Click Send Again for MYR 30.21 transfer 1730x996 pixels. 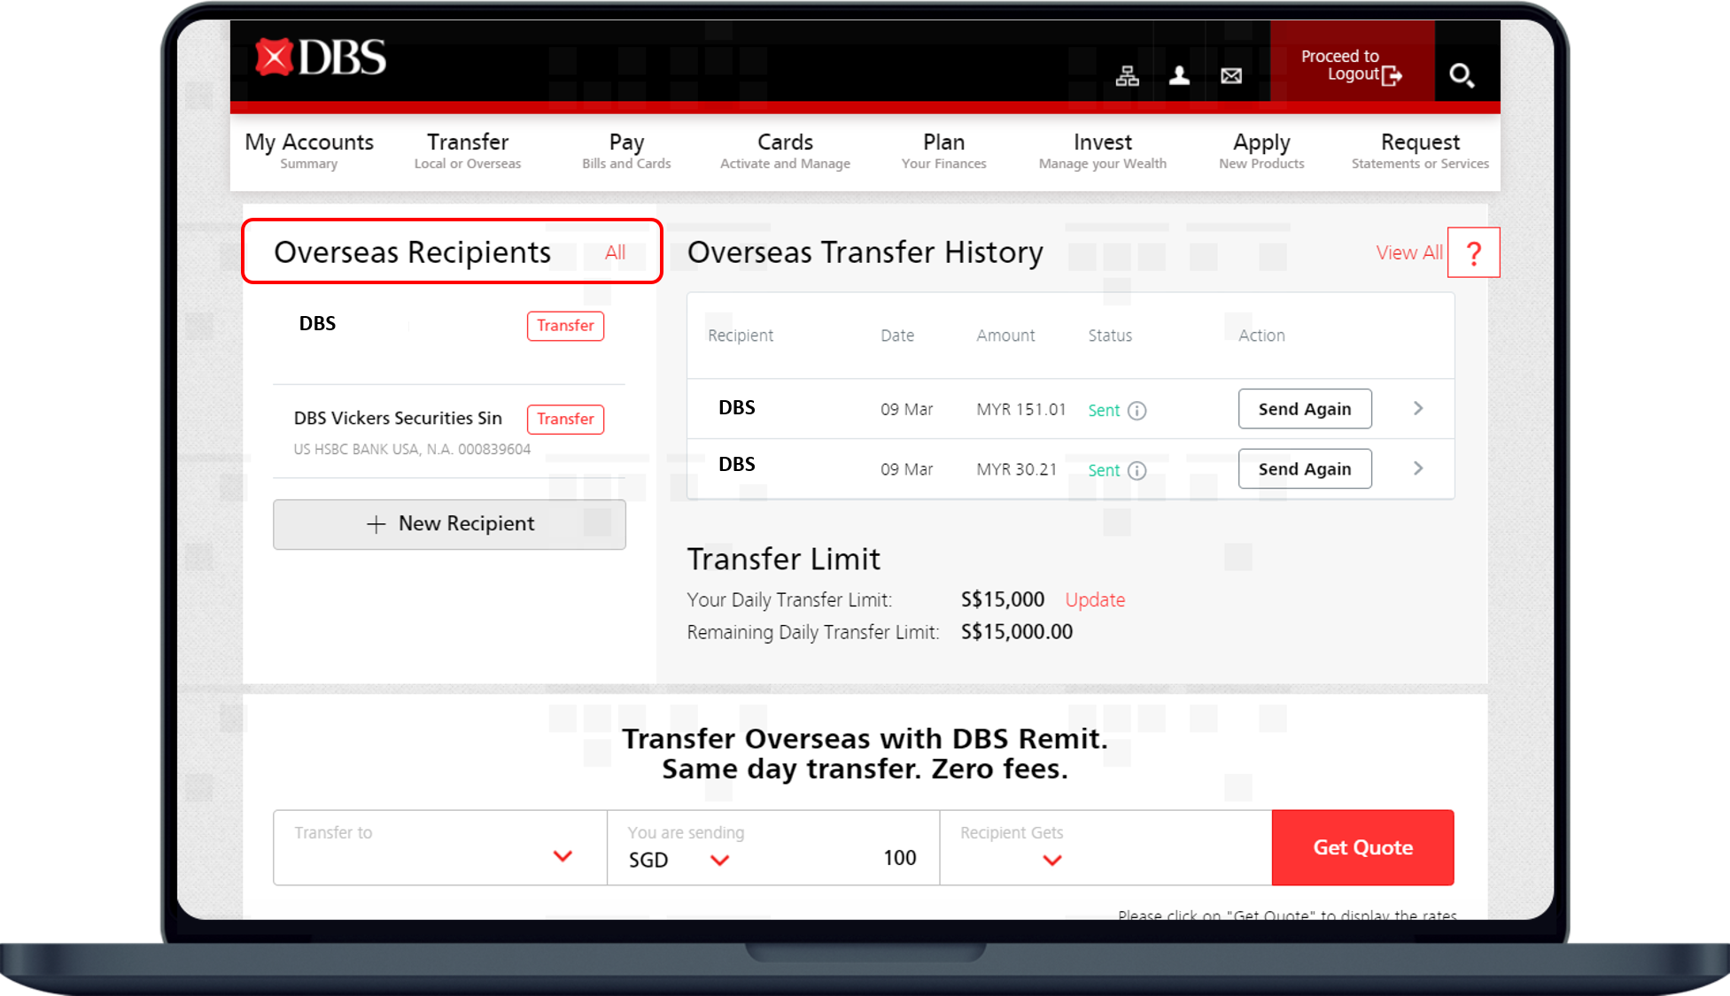tap(1305, 469)
